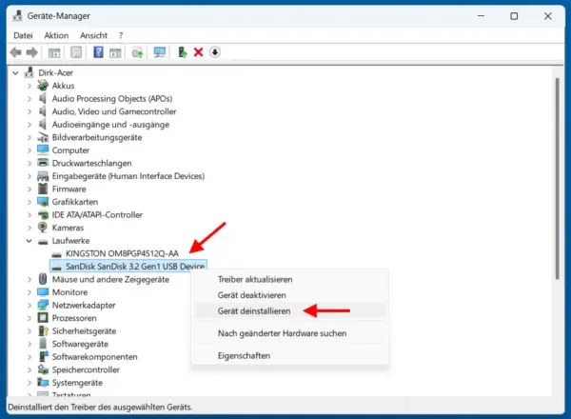
Task: Click the Speichercontroller icon
Action: pyautogui.click(x=43, y=369)
